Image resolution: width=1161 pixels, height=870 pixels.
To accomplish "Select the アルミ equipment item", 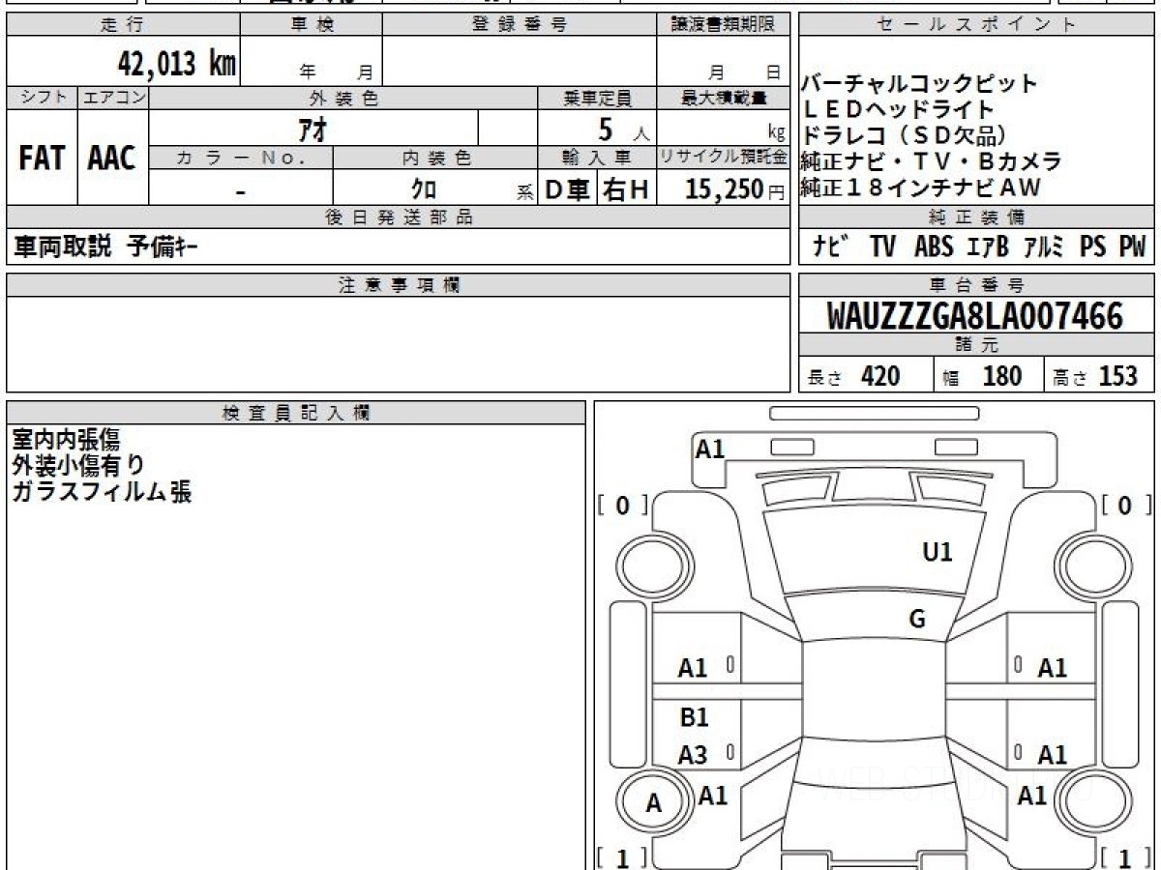I will [x=1044, y=246].
